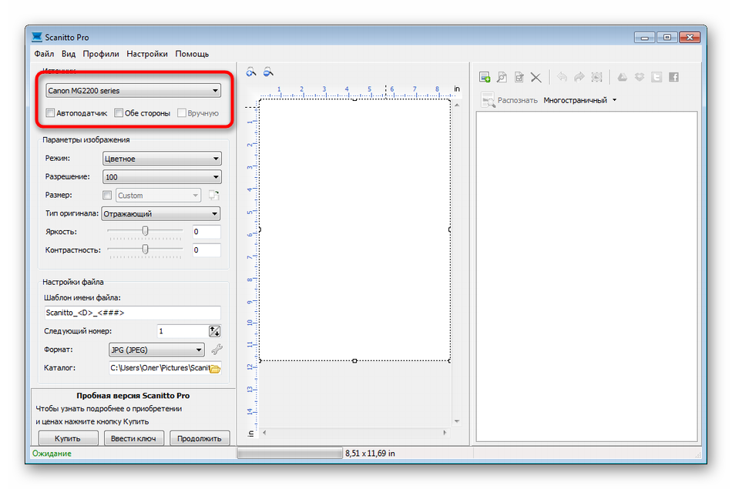The image size is (732, 489).
Task: Browse catalog with the folder icon
Action: (x=215, y=369)
